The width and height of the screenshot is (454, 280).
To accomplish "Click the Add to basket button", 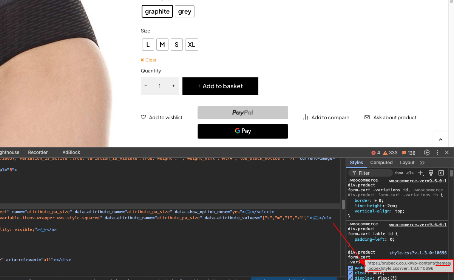I will (x=220, y=86).
